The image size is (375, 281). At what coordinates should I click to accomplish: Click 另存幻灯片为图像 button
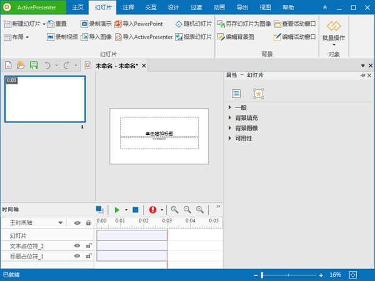pos(244,24)
